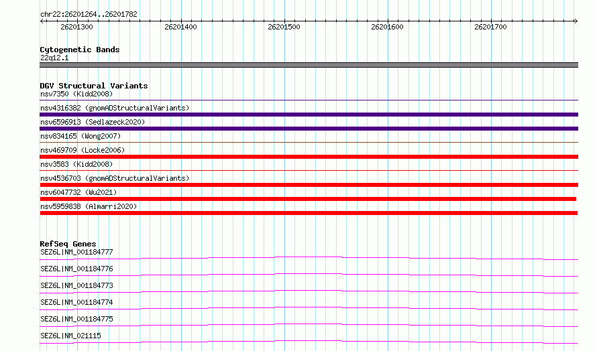Select the DGV Structural Variants track title
This screenshot has height=351, width=597.
pyautogui.click(x=94, y=86)
